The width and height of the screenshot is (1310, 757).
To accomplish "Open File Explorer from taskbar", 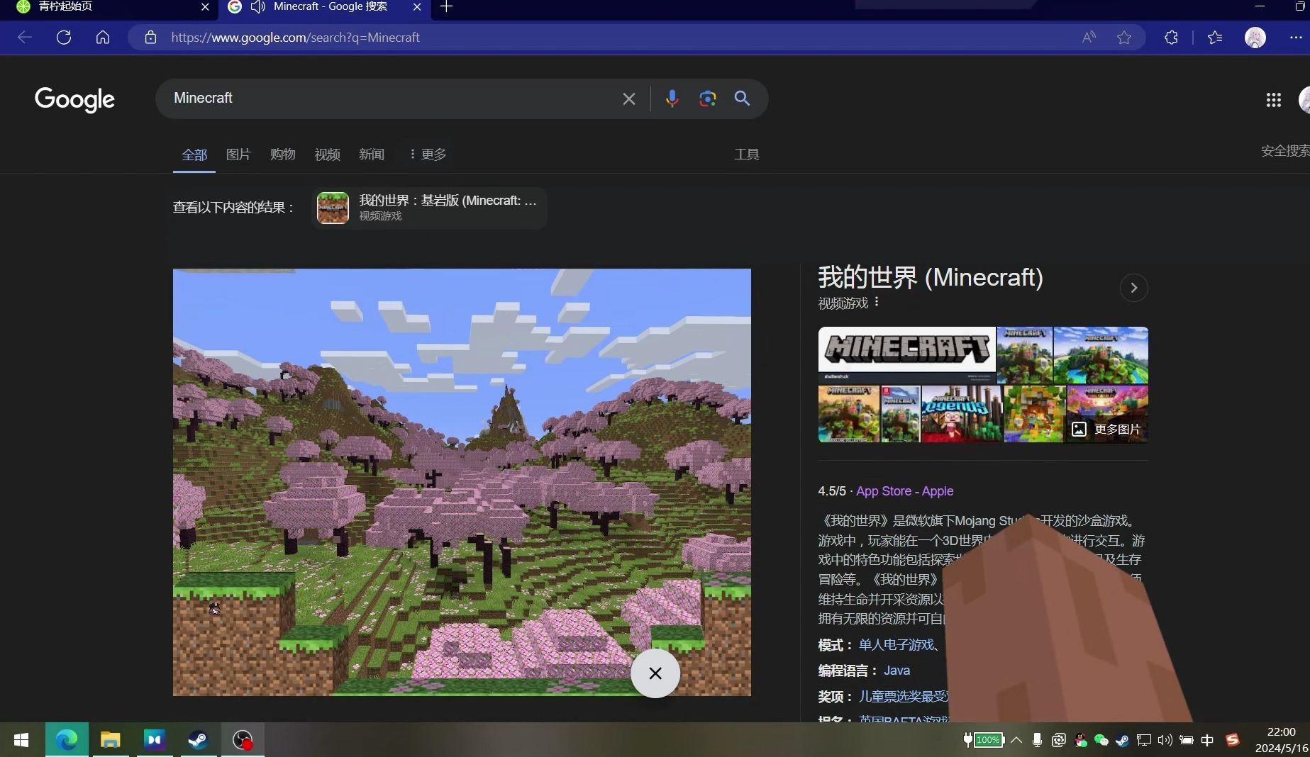I will point(110,740).
